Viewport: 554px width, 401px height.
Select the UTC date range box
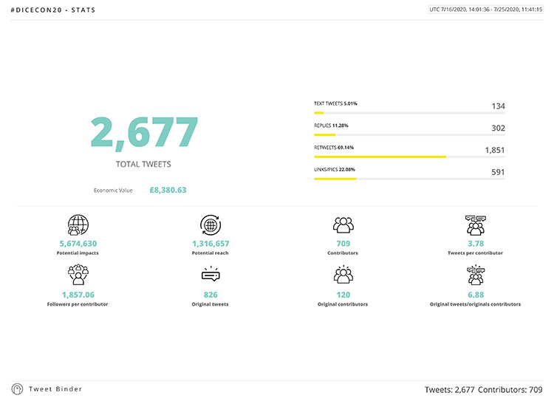pos(485,10)
